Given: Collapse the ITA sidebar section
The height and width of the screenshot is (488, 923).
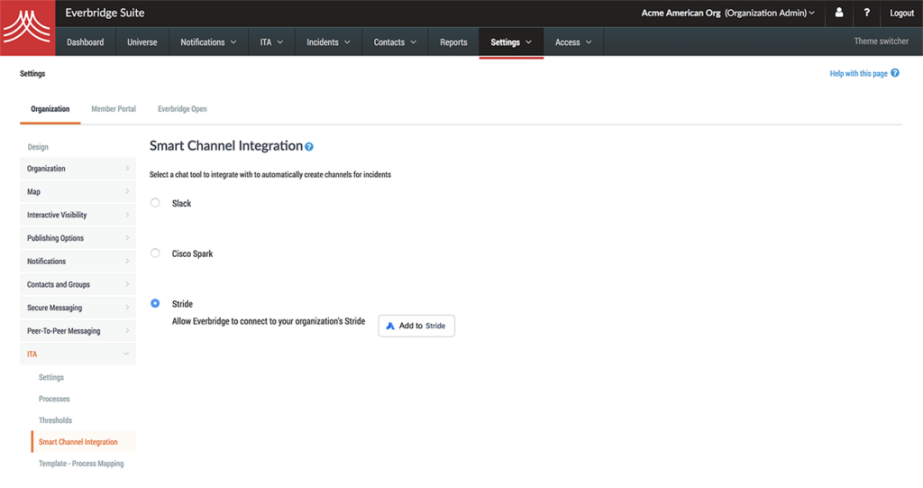Looking at the screenshot, I should [x=78, y=354].
